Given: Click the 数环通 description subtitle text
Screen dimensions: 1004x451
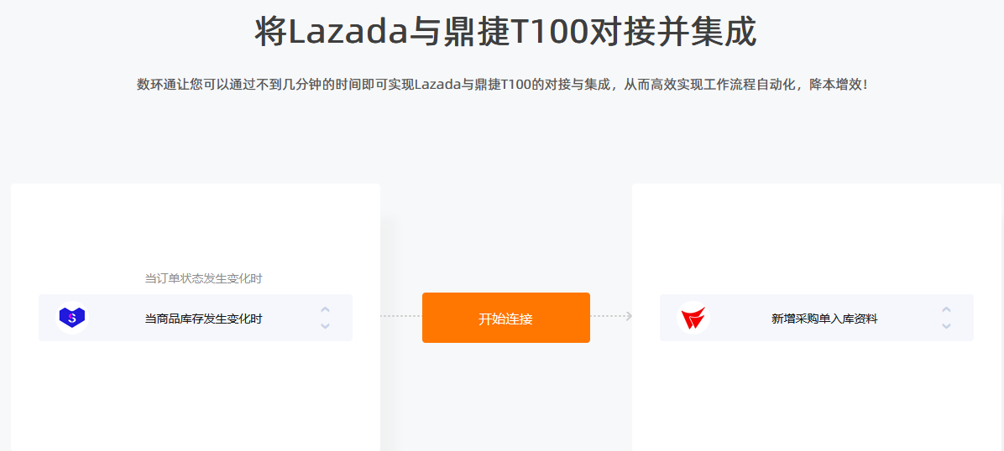Looking at the screenshot, I should [x=502, y=85].
